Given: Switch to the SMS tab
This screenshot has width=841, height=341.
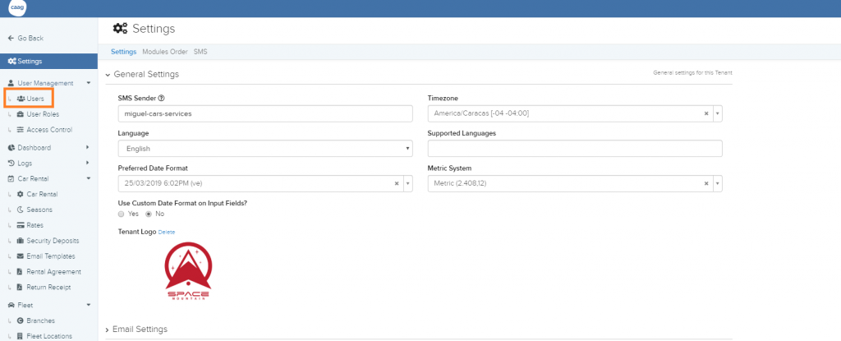Looking at the screenshot, I should 200,52.
